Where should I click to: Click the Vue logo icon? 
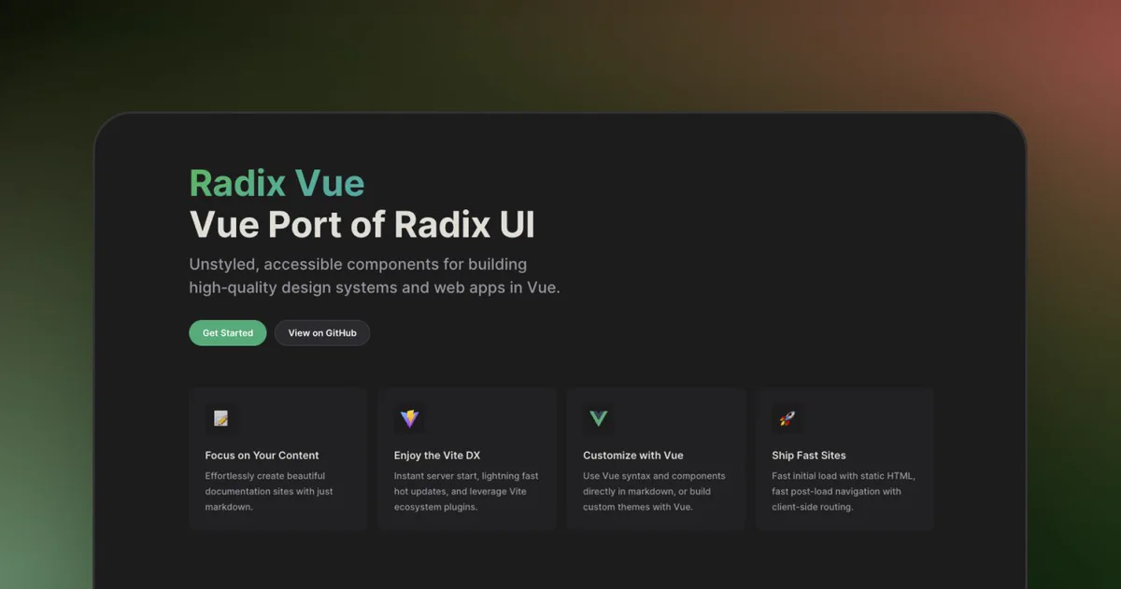coord(599,419)
